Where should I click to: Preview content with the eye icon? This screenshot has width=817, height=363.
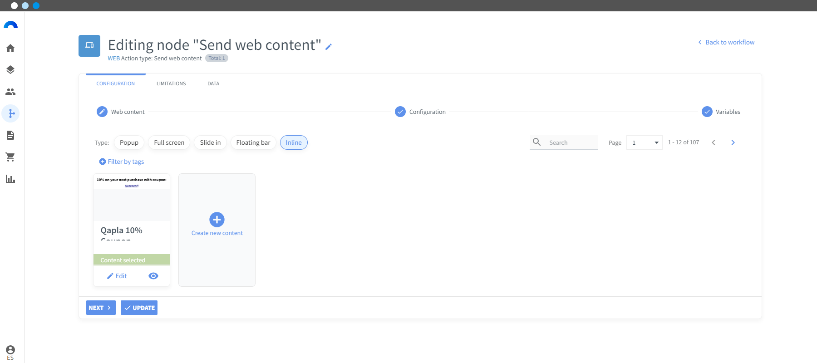point(153,276)
